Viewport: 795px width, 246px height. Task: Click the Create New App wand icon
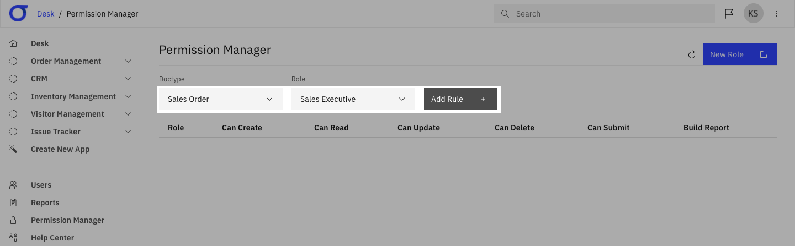(14, 149)
